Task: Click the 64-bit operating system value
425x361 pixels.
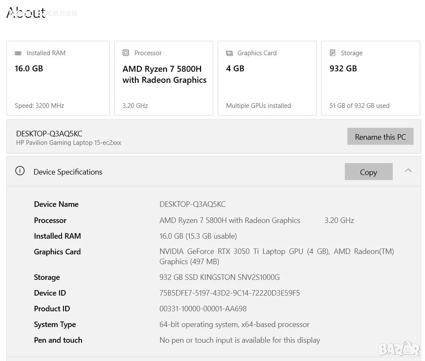Action: click(235, 324)
